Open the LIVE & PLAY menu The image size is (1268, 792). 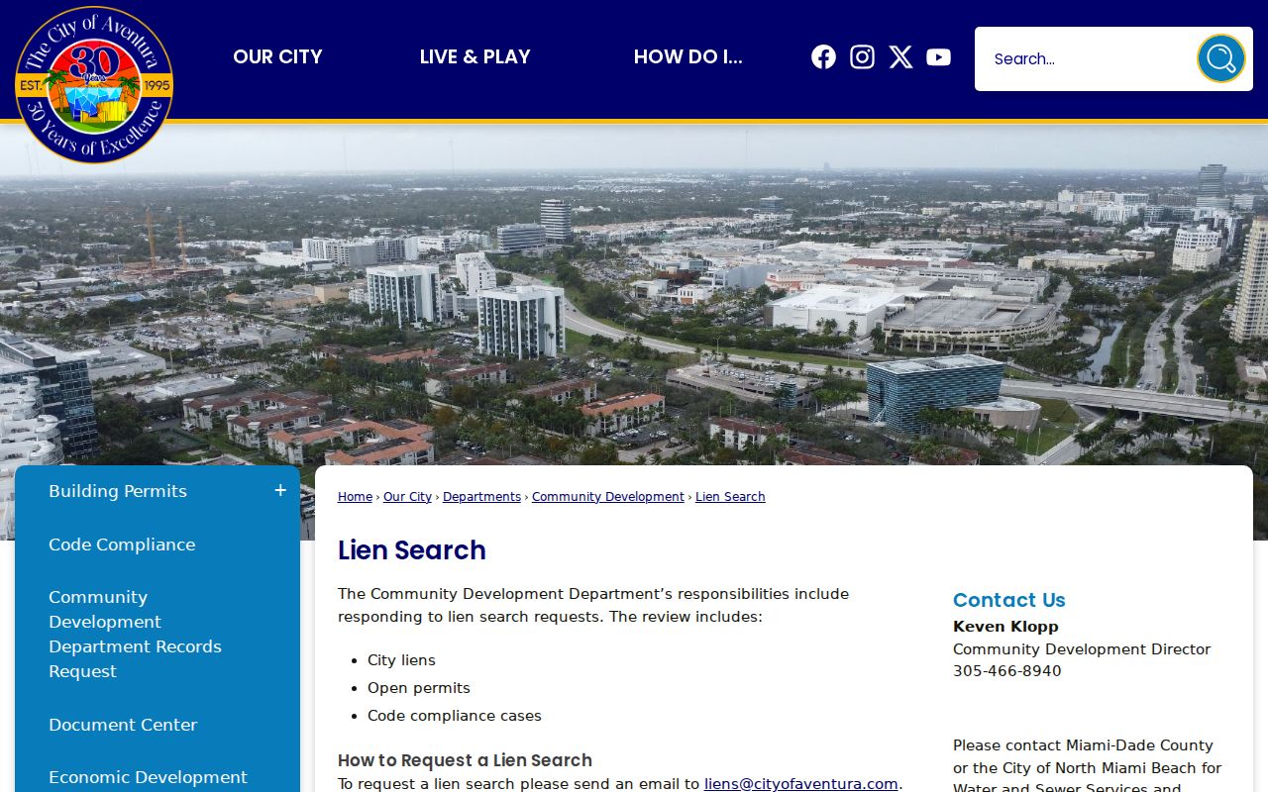point(475,56)
